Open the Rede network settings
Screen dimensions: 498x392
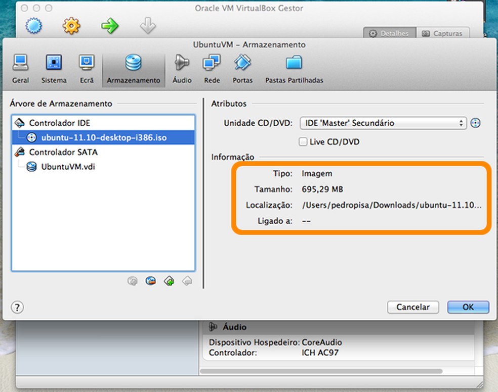click(212, 69)
